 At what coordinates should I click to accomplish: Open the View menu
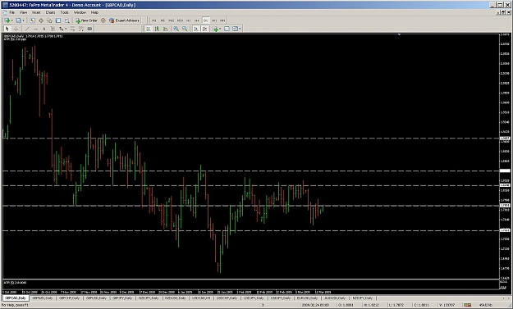pyautogui.click(x=23, y=12)
